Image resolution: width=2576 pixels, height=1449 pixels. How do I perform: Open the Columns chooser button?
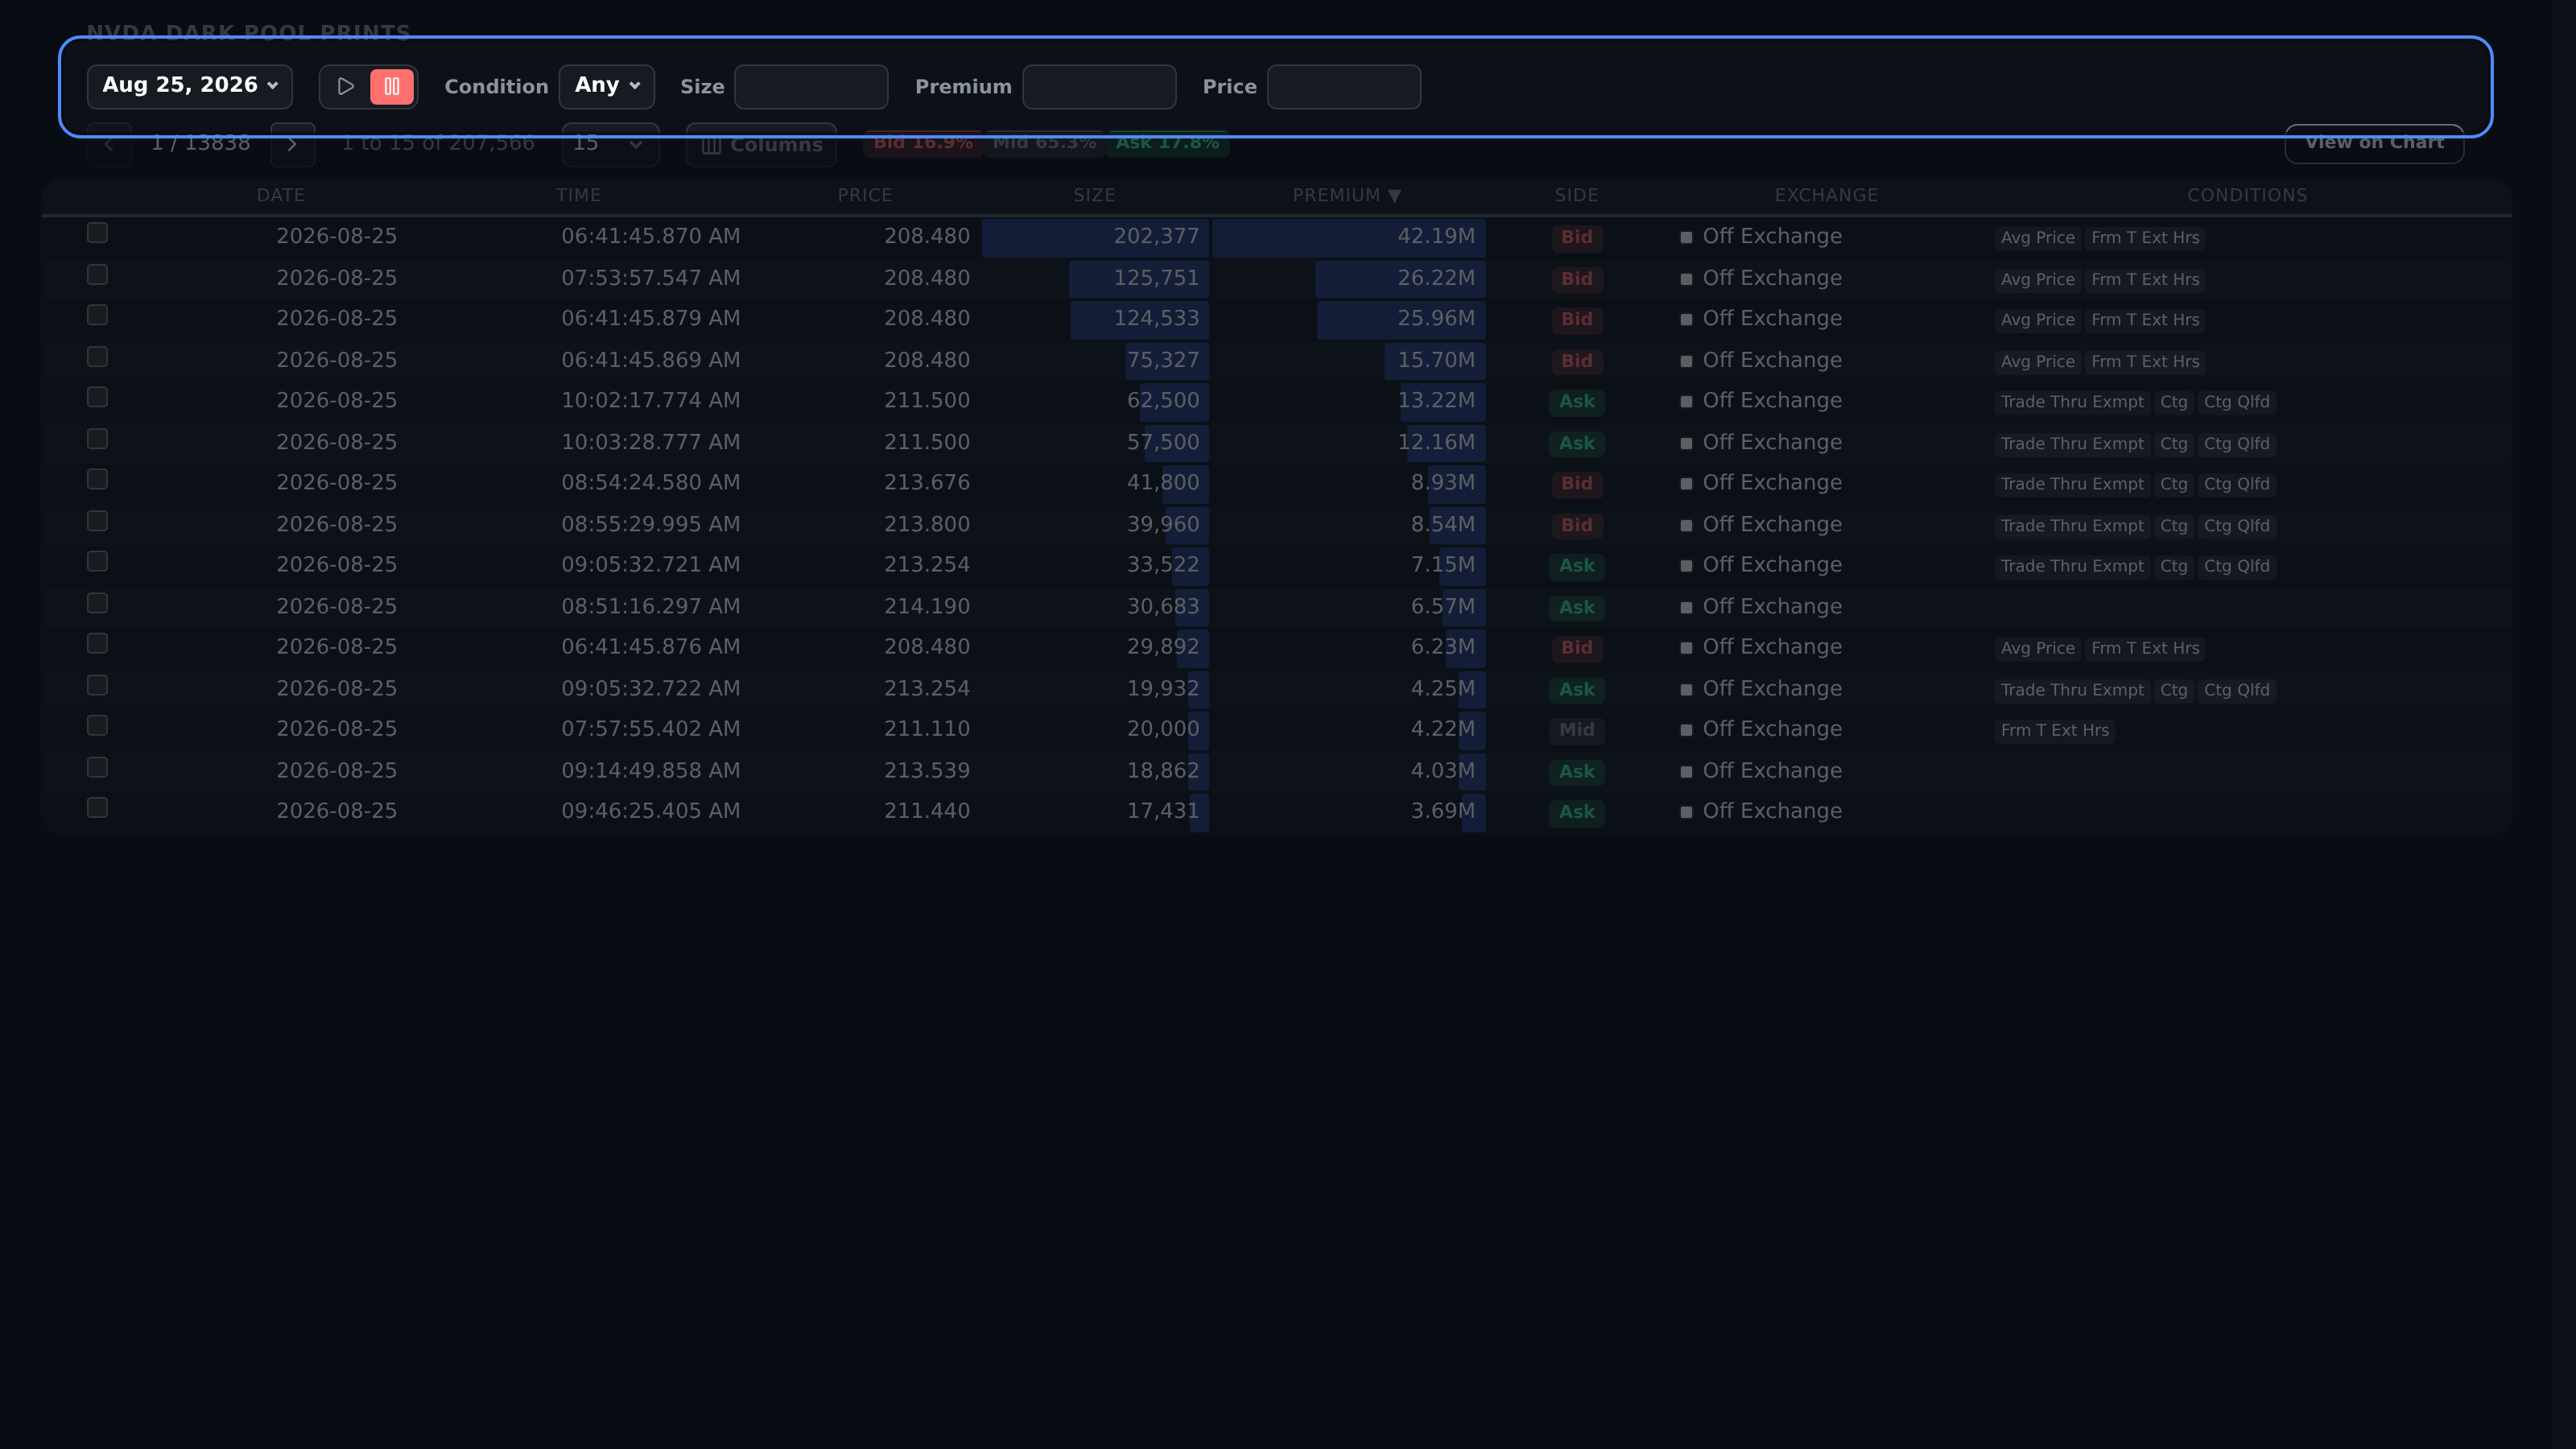[761, 144]
